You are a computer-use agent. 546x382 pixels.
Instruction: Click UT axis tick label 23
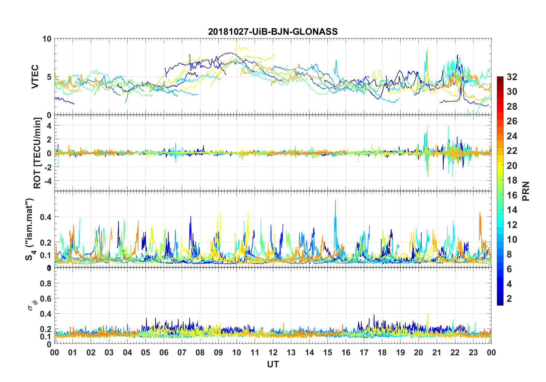coord(473,352)
